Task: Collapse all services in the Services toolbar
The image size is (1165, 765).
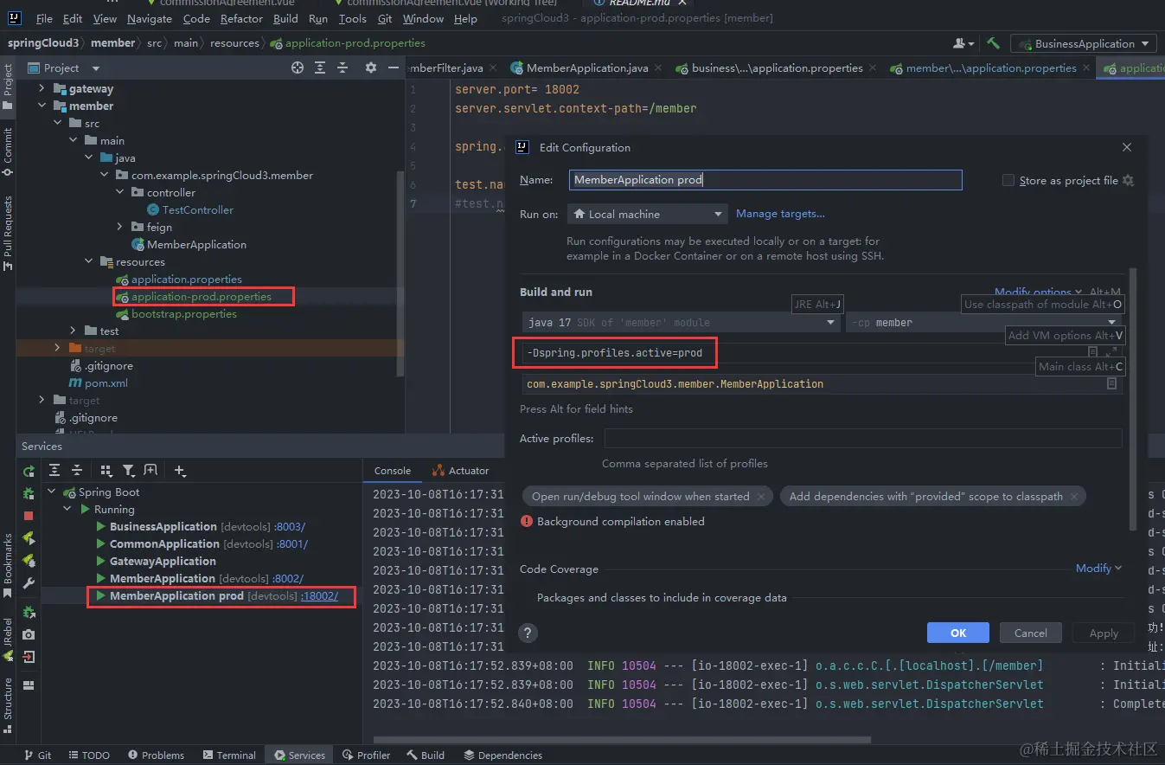Action: click(77, 471)
